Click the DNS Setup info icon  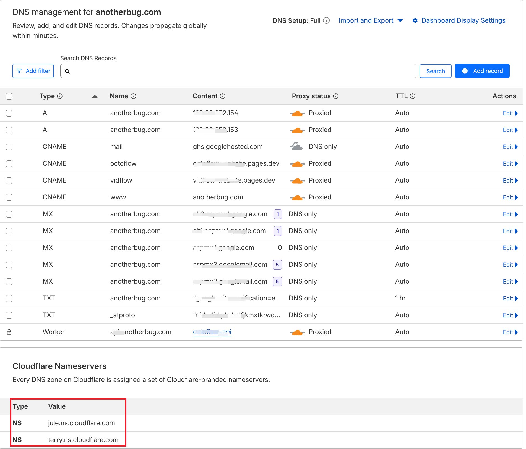pos(326,20)
